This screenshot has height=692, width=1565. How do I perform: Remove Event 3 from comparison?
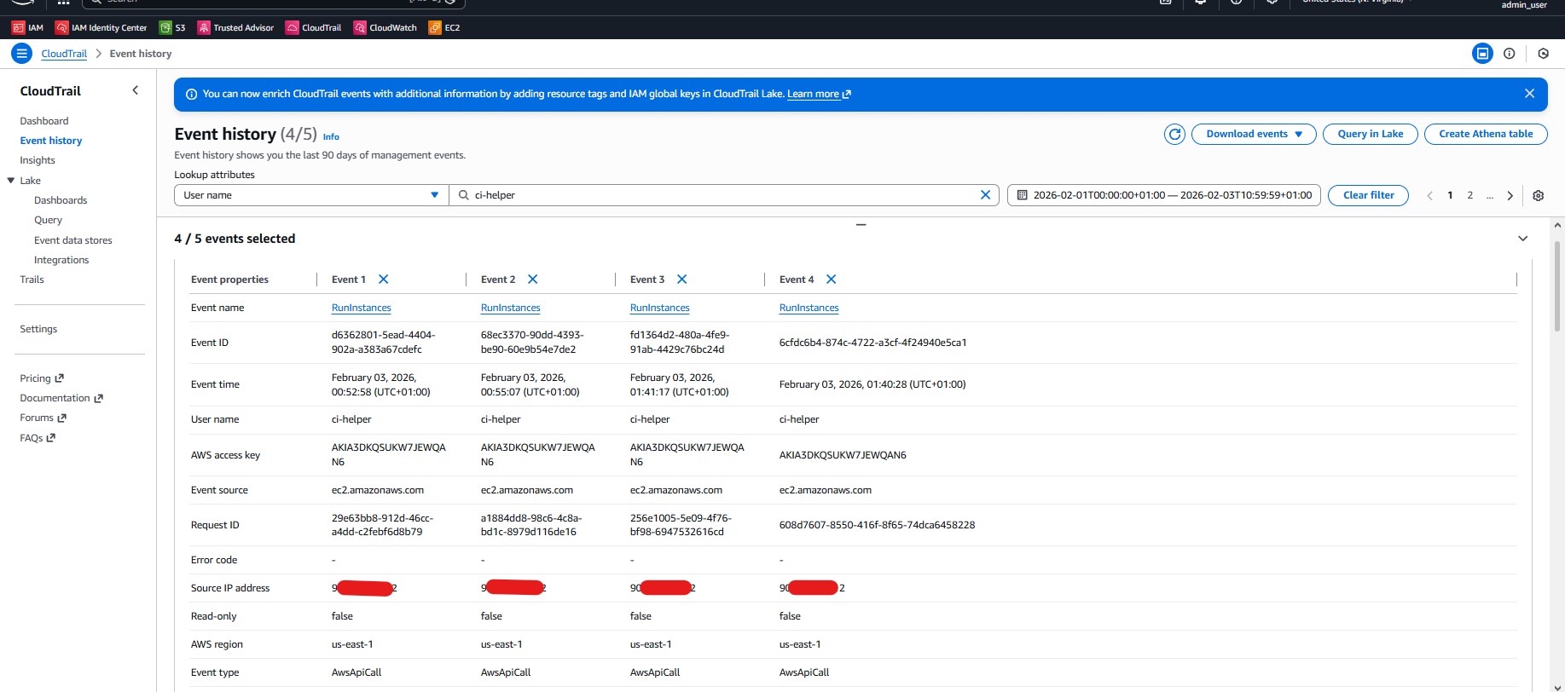[x=682, y=280]
